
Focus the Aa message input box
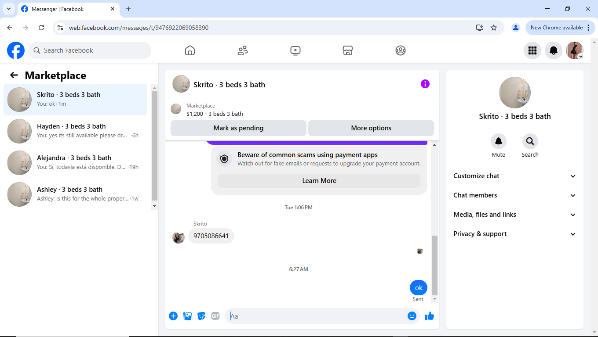[317, 316]
